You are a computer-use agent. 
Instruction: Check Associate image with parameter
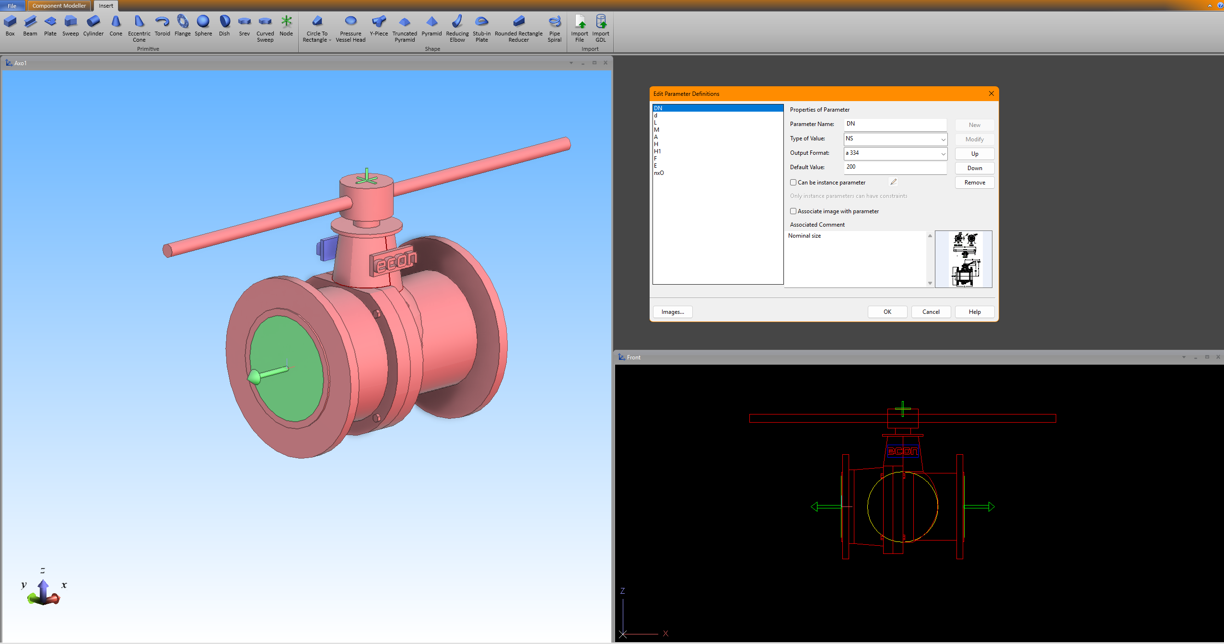tap(793, 211)
